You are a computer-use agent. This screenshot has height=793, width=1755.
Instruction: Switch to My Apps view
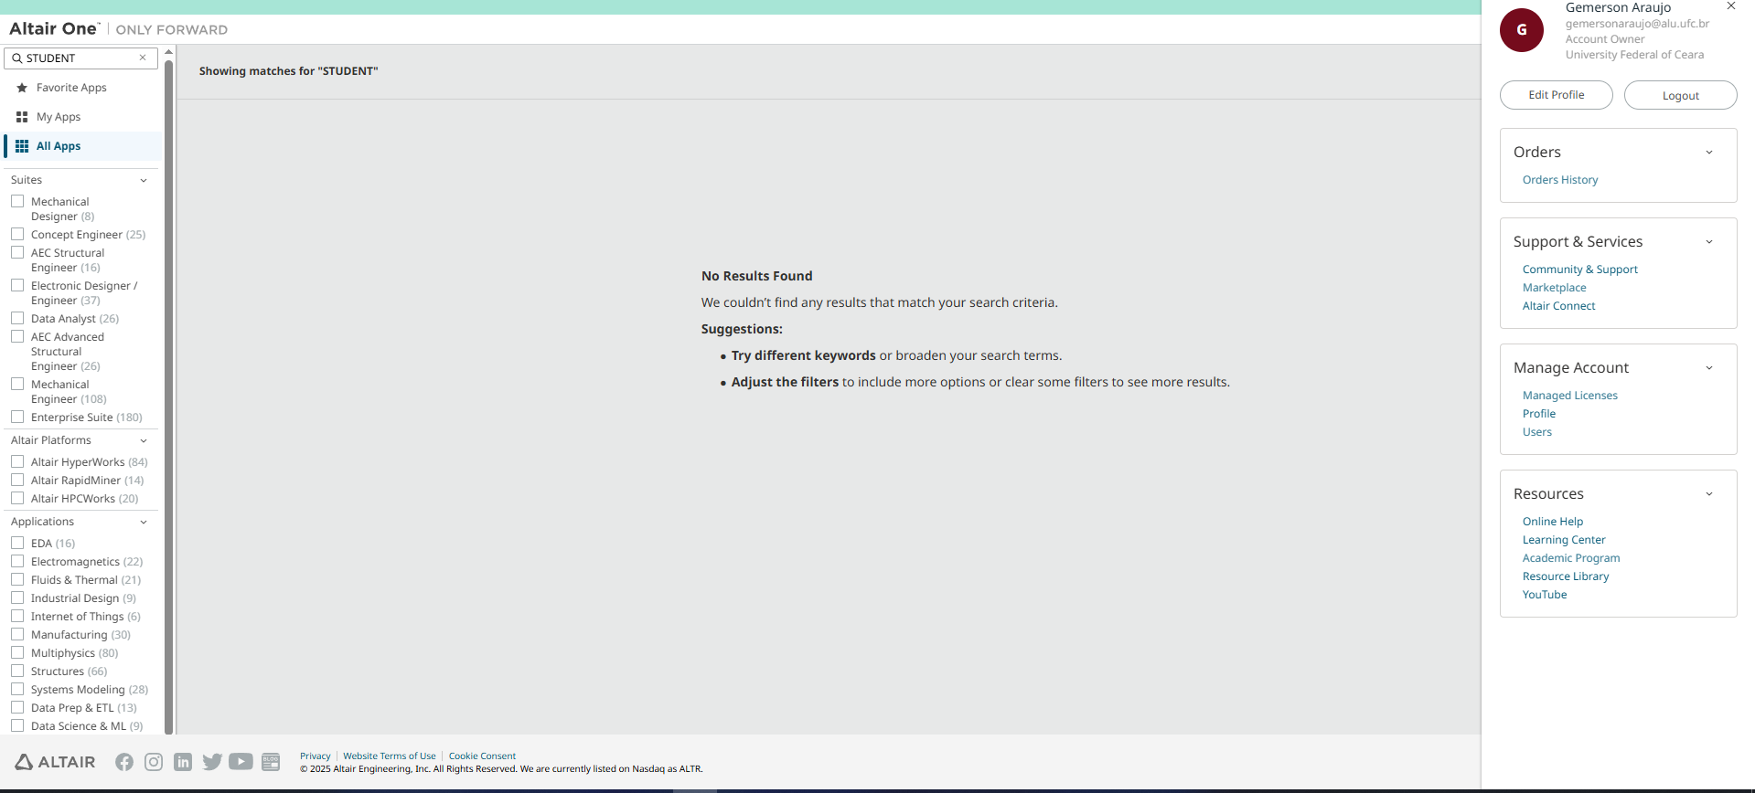[59, 117]
